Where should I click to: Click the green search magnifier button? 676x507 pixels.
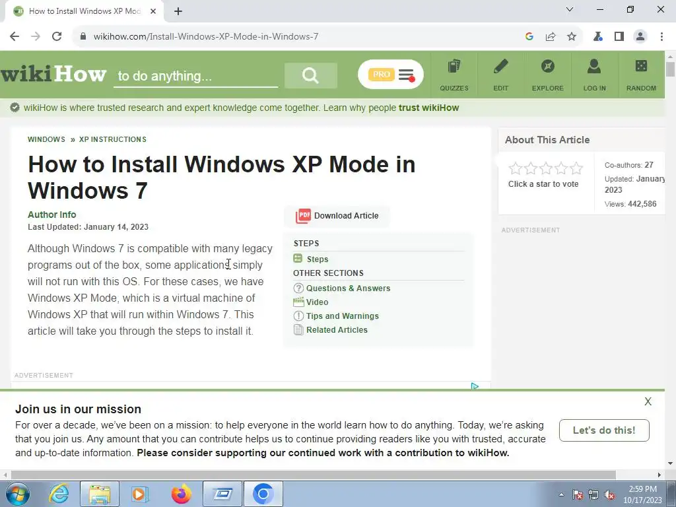point(310,75)
